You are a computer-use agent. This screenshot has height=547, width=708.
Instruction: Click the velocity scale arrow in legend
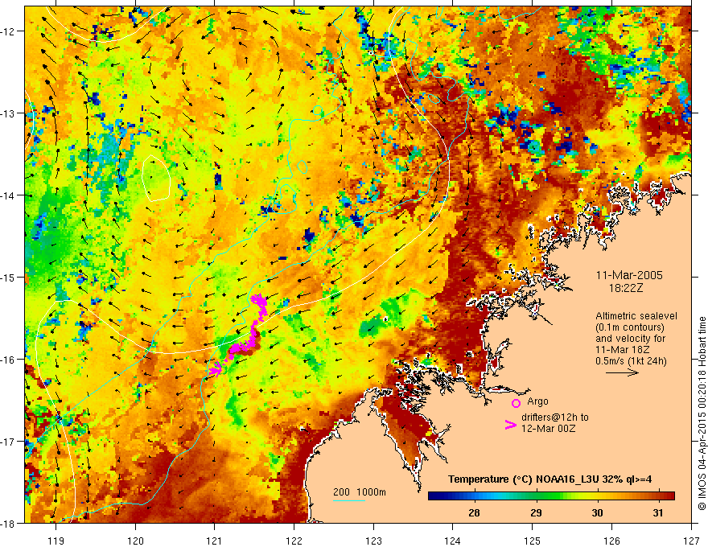(x=622, y=372)
